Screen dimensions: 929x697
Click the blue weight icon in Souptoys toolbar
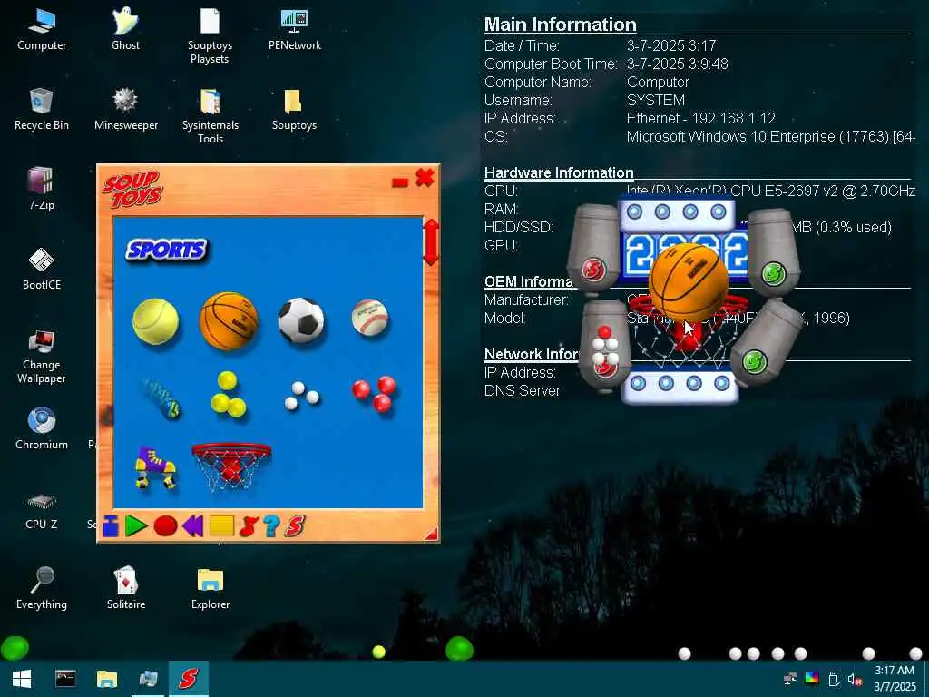coord(111,525)
